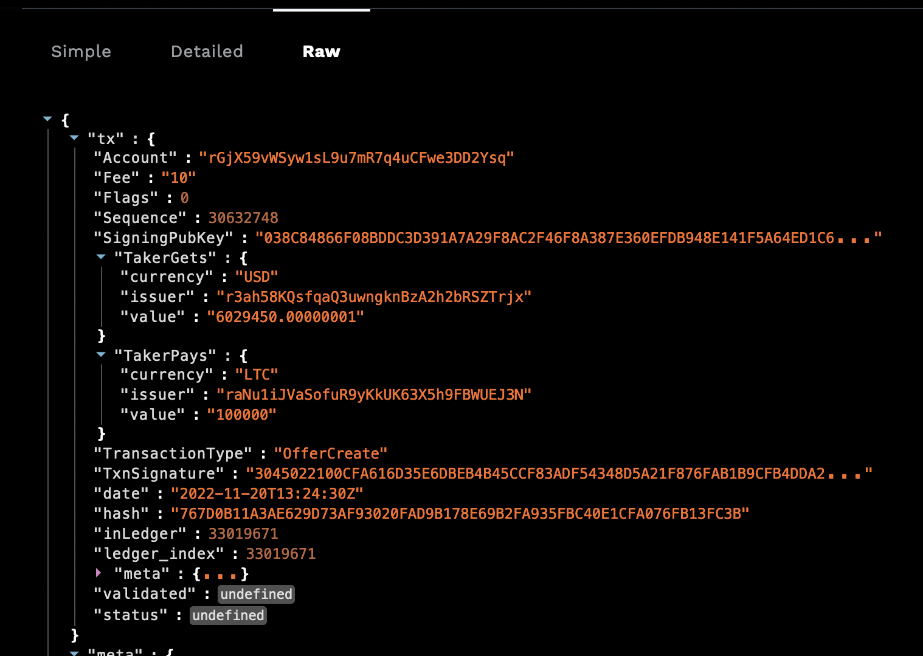This screenshot has width=923, height=656.
Task: Click the TakerPays value "100000"
Action: click(241, 415)
